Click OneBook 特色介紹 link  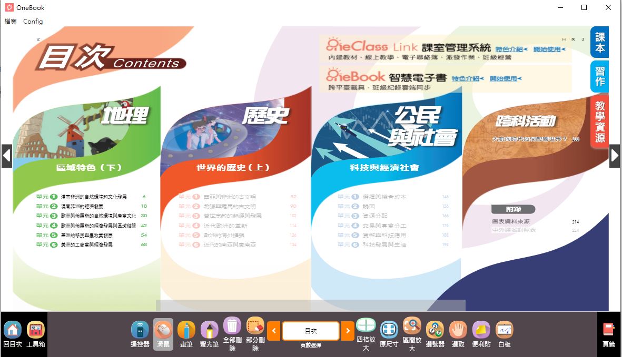pyautogui.click(x=468, y=79)
